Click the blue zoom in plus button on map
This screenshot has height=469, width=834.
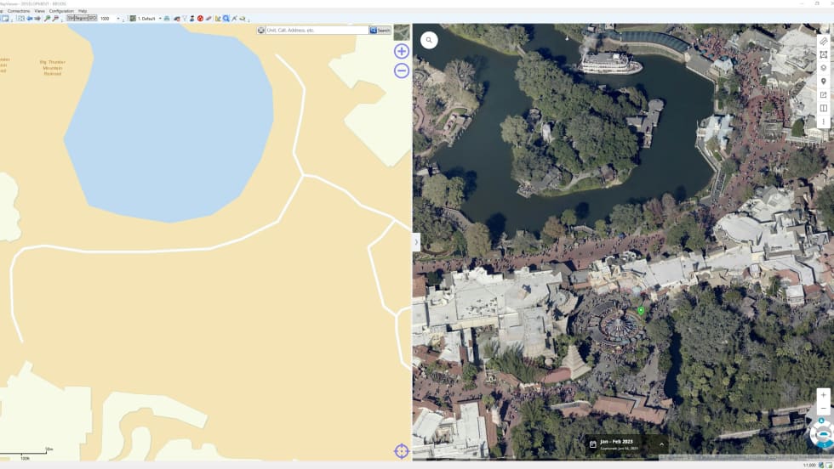pos(402,51)
